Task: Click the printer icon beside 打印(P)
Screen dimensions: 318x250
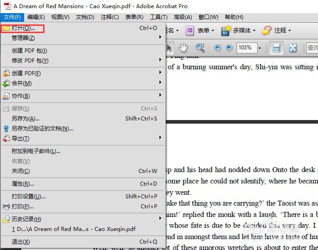Action: (6, 207)
